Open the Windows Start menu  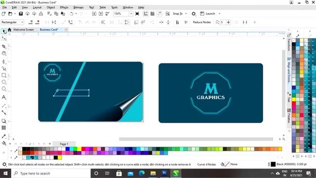click(x=5, y=174)
